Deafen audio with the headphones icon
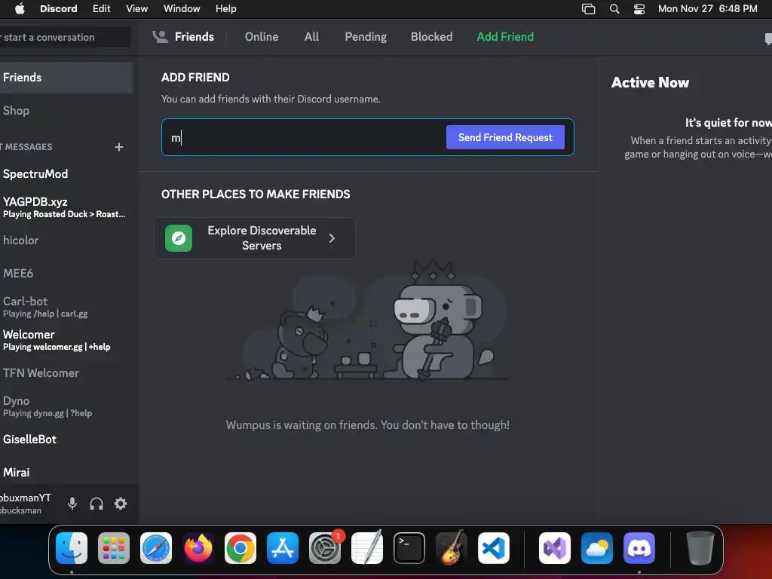 click(x=96, y=503)
